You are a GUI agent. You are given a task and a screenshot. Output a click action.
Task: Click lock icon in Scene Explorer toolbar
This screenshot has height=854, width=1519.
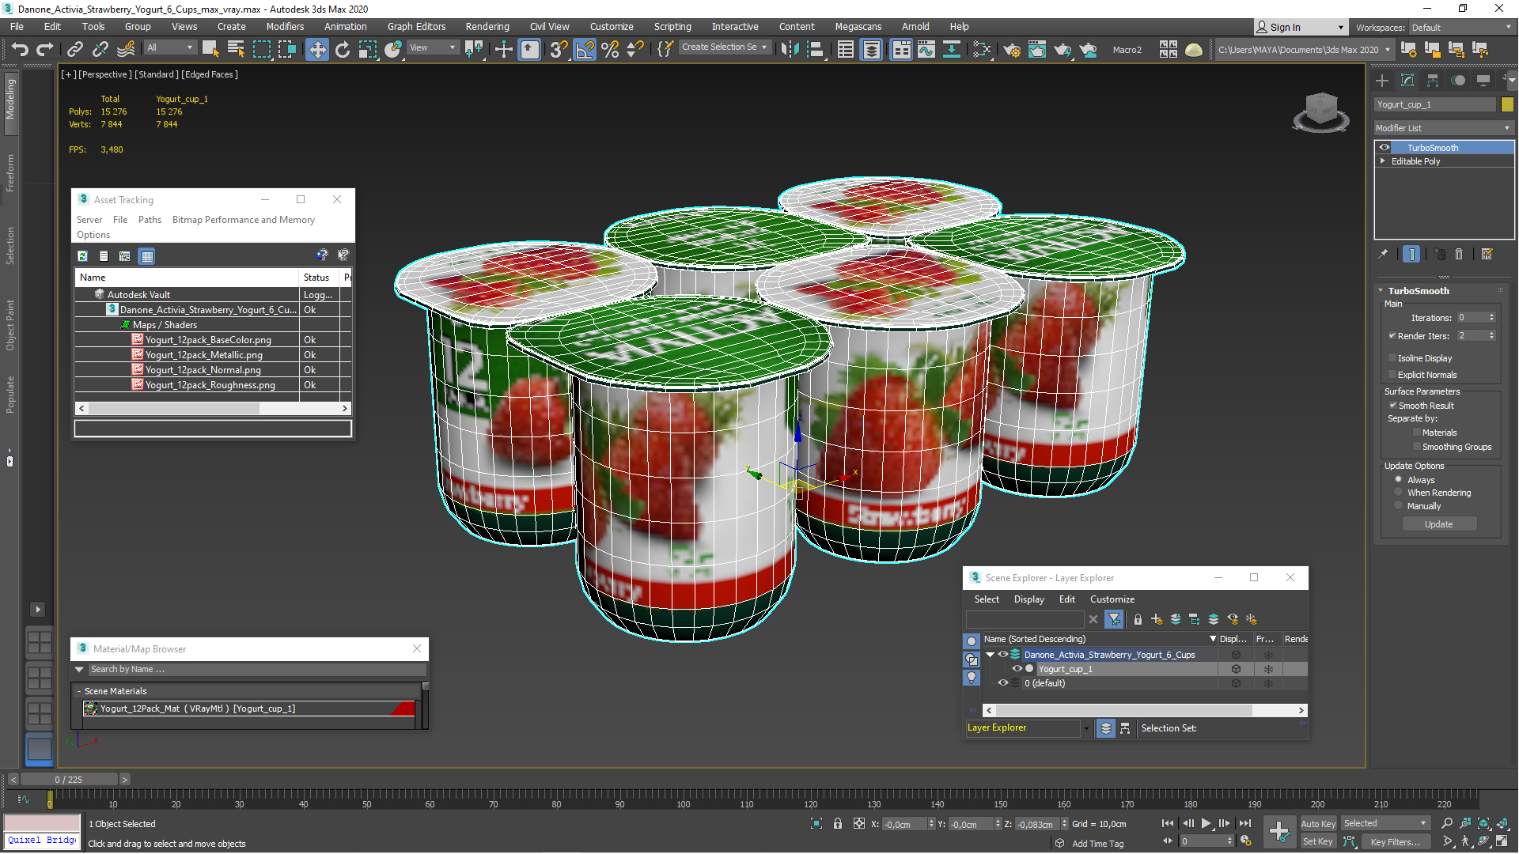pyautogui.click(x=1138, y=619)
